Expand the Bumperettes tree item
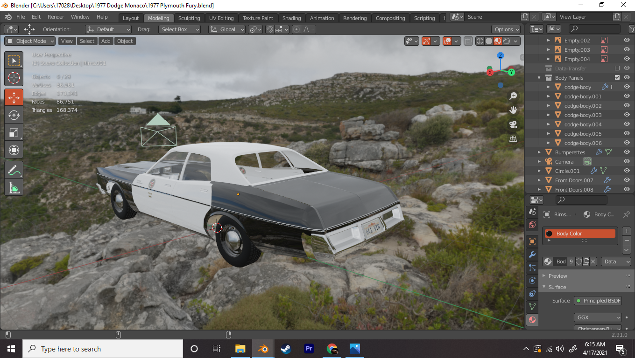The width and height of the screenshot is (635, 358). pos(539,152)
